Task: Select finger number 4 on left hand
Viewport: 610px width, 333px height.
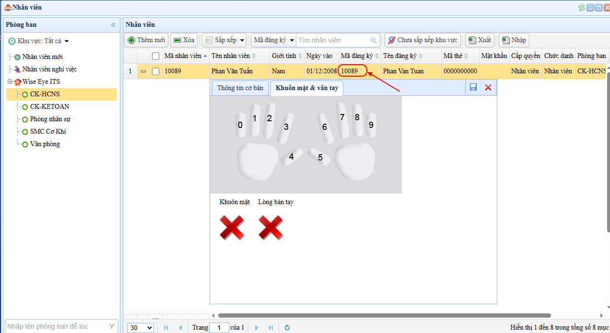Action: click(x=291, y=157)
